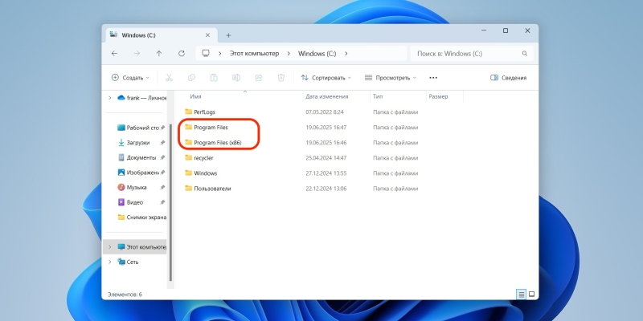The image size is (643, 321).
Task: Open the Просмотреть dropdown
Action: coord(390,77)
